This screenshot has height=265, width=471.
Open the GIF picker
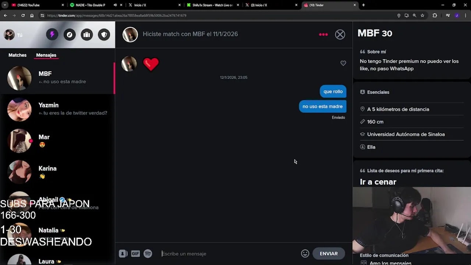tap(135, 254)
